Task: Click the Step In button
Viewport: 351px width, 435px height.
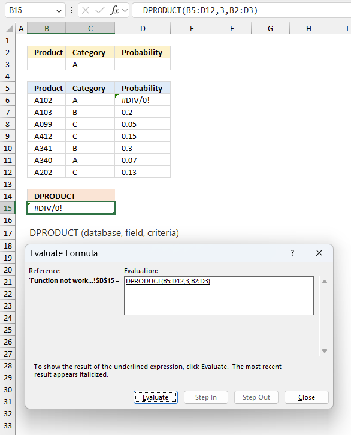Action: pyautogui.click(x=206, y=397)
